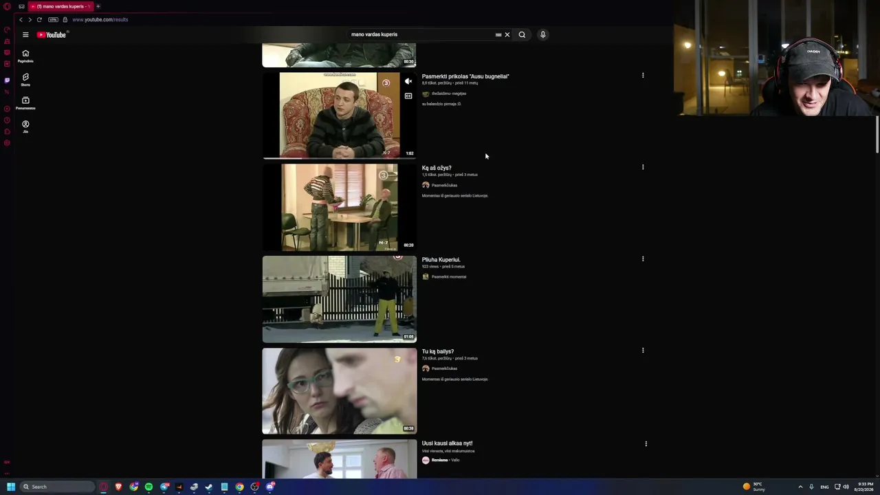Image resolution: width=880 pixels, height=495 pixels.
Task: Open the tab islands workspace icon
Action: pyautogui.click(x=21, y=6)
